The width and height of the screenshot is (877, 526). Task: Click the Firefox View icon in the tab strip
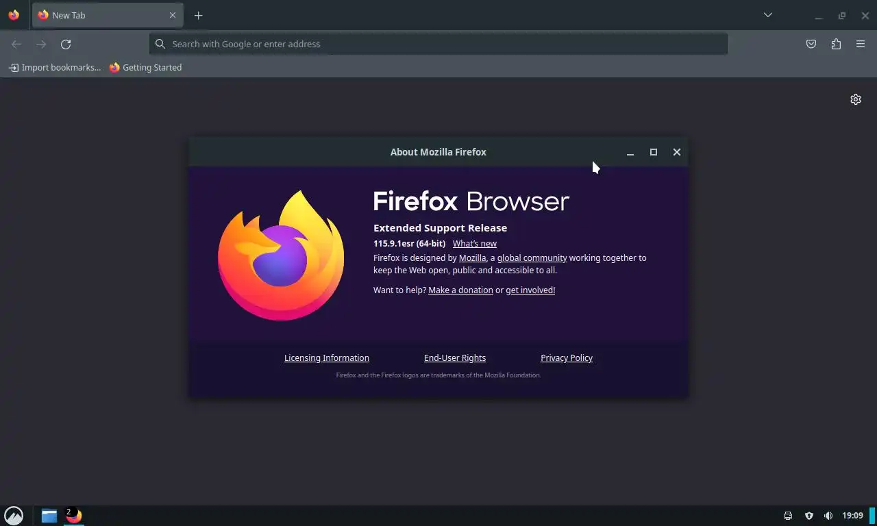(x=14, y=15)
